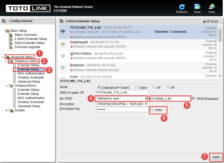Click the Wi-Fi signal icon of @PHICOMM24
This screenshot has width=224, height=163.
(x=63, y=56)
